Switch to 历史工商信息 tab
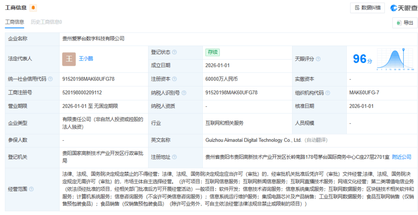This screenshot has width=418, height=215. pos(46,22)
